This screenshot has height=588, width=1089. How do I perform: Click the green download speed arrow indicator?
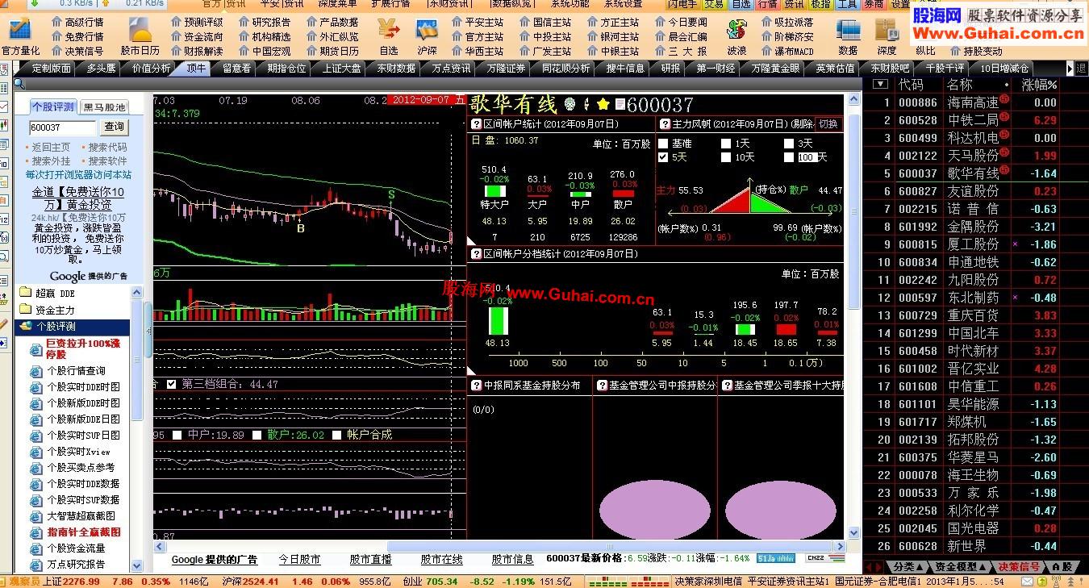coord(35,3)
